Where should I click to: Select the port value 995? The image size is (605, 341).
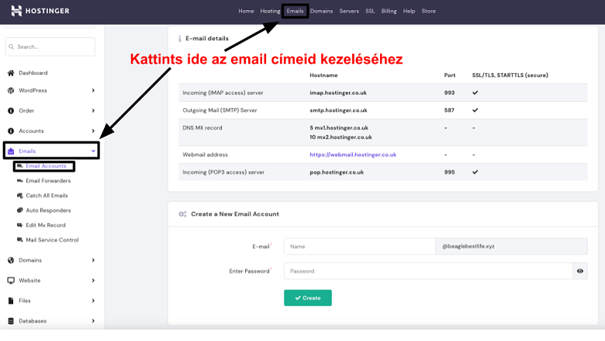[449, 172]
